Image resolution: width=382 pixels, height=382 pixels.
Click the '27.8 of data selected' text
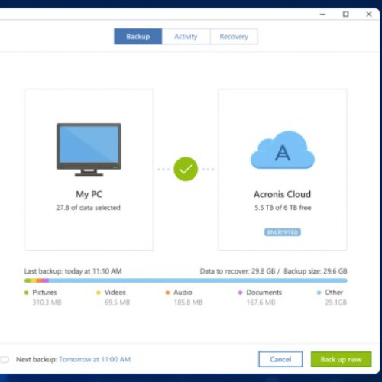pos(88,208)
